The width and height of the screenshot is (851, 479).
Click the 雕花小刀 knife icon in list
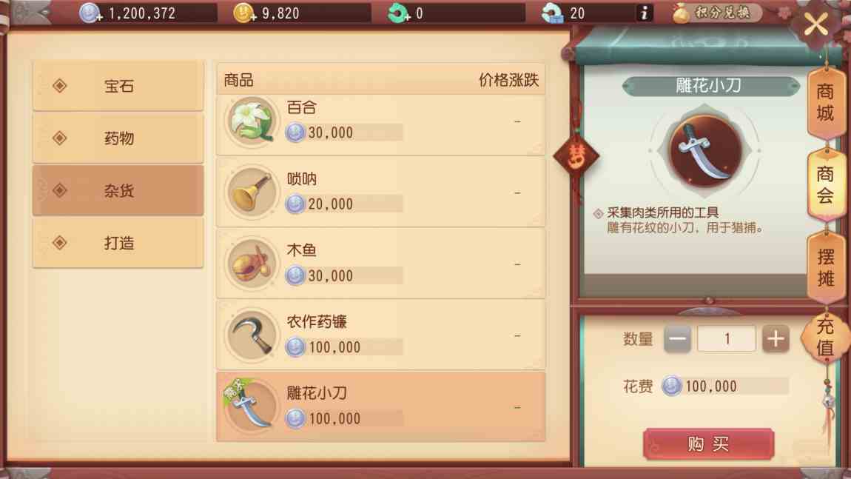251,407
